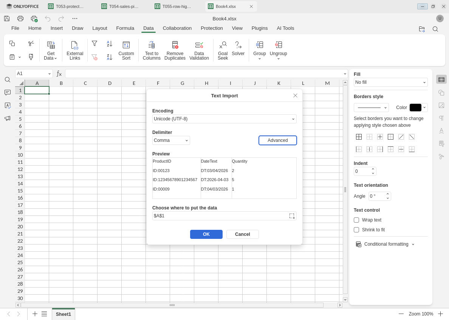The image size is (449, 320).
Task: Click the Filter funnel icon
Action: (x=94, y=43)
